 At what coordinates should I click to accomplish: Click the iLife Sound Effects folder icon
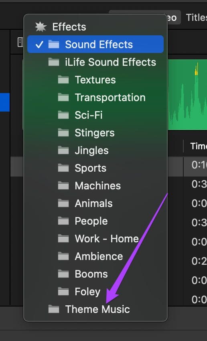54,62
